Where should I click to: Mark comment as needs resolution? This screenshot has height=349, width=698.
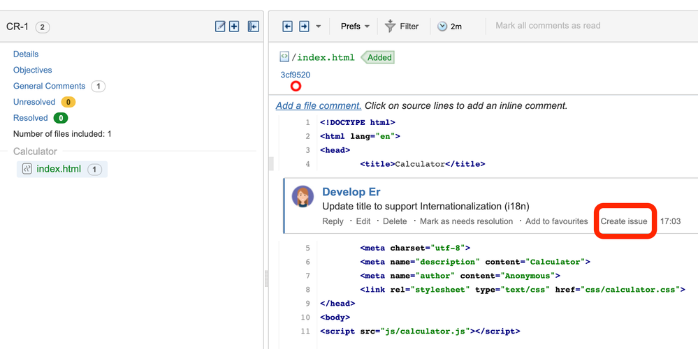coord(467,221)
